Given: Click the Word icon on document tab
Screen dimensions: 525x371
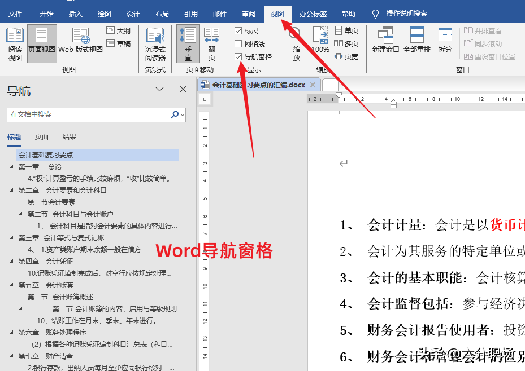Looking at the screenshot, I should click(x=205, y=85).
